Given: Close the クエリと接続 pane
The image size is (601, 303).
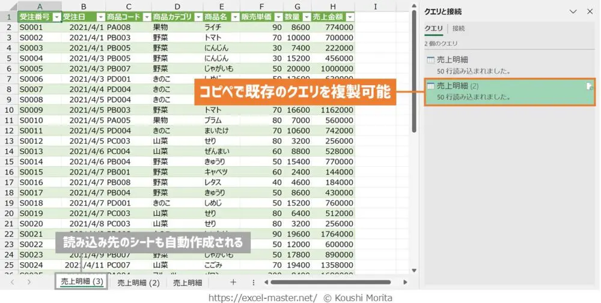Looking at the screenshot, I should [x=590, y=11].
